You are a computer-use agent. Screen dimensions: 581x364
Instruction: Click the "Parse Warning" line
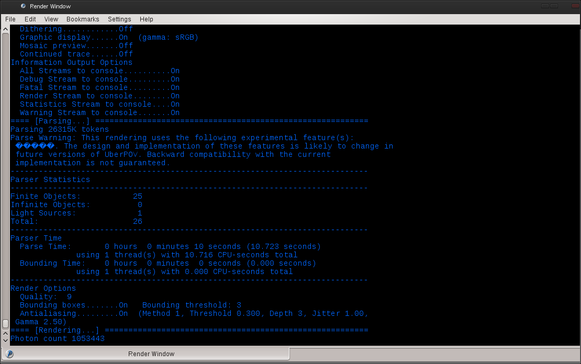coord(182,138)
